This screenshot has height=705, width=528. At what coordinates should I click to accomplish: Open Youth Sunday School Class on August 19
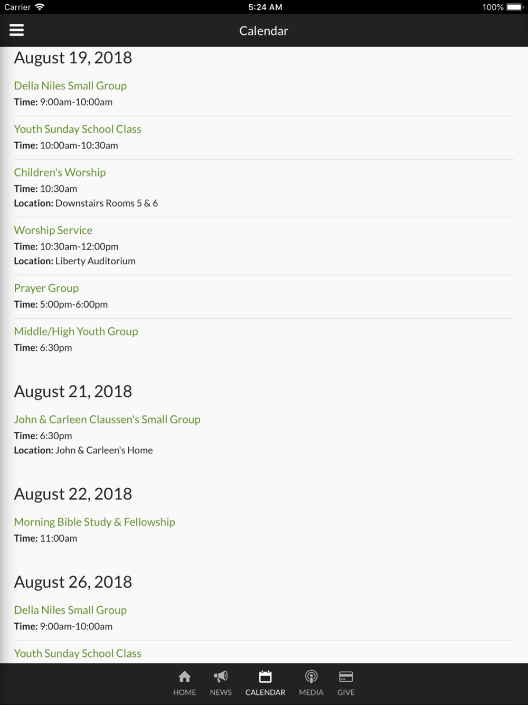click(x=78, y=129)
